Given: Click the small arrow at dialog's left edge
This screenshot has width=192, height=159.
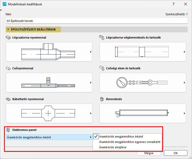Looking at the screenshot, I should (1, 10).
